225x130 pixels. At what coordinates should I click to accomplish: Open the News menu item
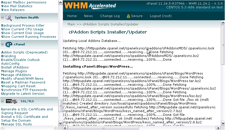(88, 16)
